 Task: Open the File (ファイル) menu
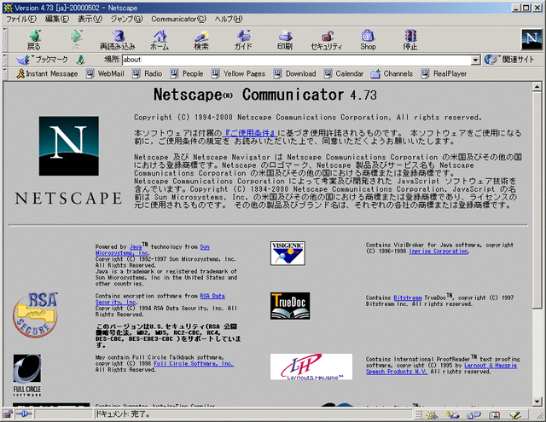pyautogui.click(x=21, y=19)
